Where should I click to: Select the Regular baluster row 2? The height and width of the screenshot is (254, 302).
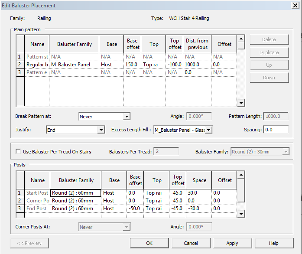click(19, 65)
